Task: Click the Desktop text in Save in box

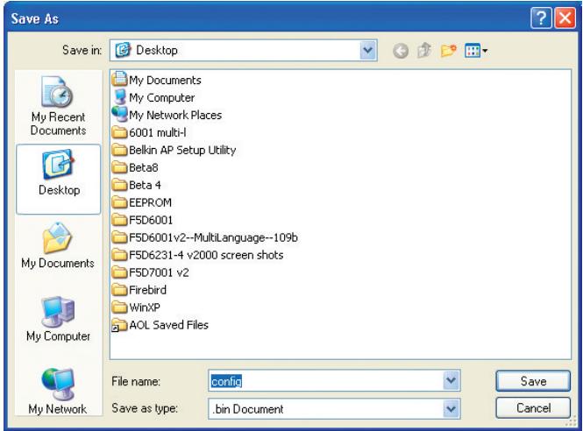Action: 157,50
